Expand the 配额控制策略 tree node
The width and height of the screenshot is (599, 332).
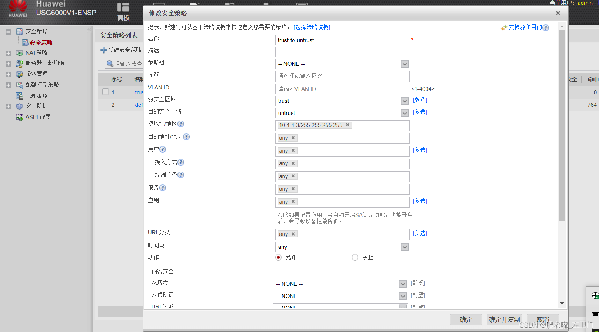point(8,85)
